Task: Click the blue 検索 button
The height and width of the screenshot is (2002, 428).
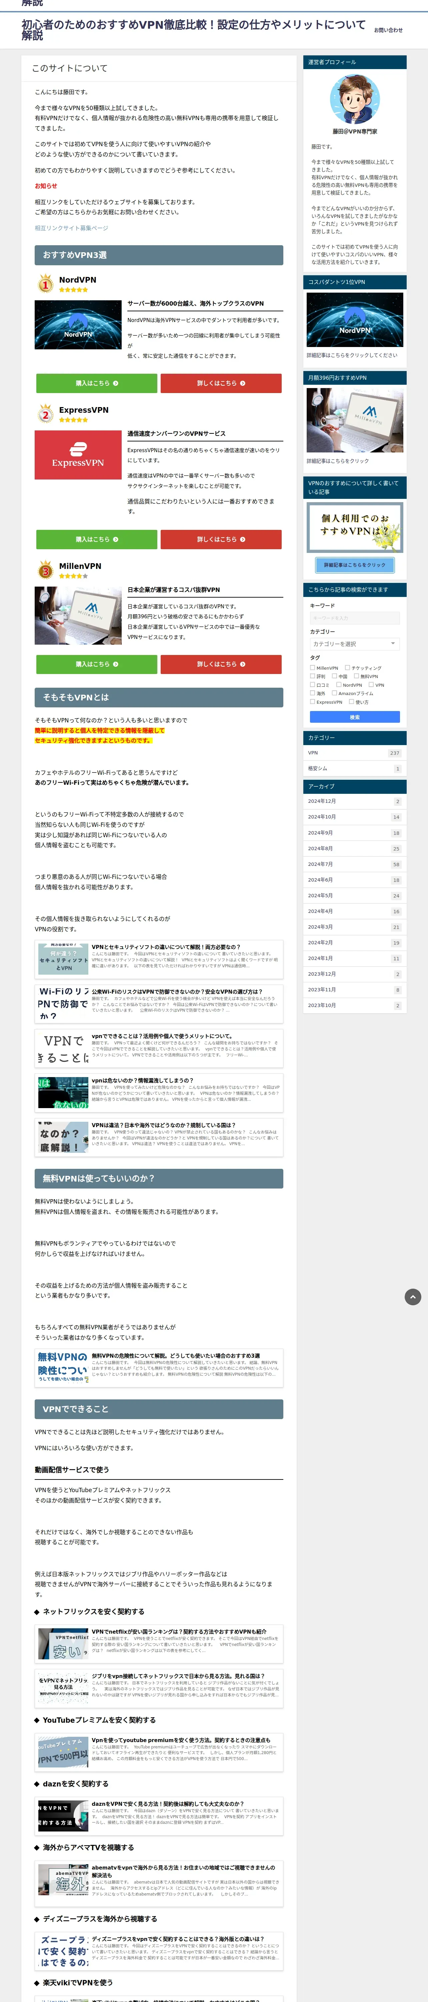Action: tap(354, 717)
